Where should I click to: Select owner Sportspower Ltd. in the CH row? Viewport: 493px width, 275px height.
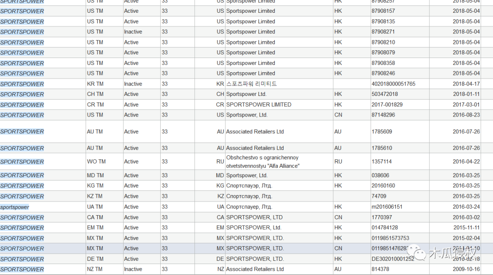(246, 94)
